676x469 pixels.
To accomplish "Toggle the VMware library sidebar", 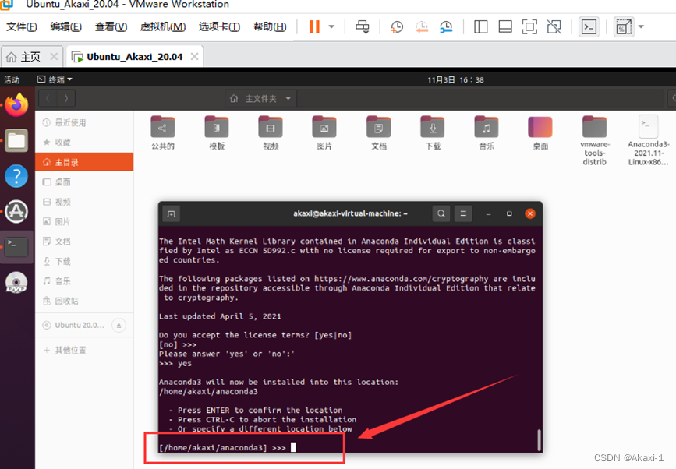I will coord(481,26).
